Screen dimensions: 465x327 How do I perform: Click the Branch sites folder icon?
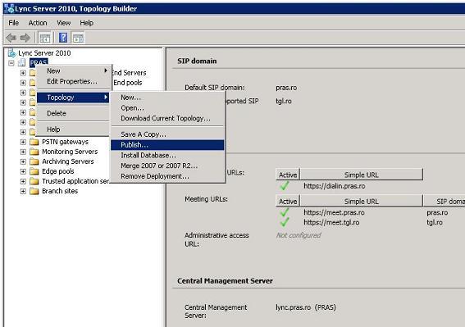click(34, 191)
